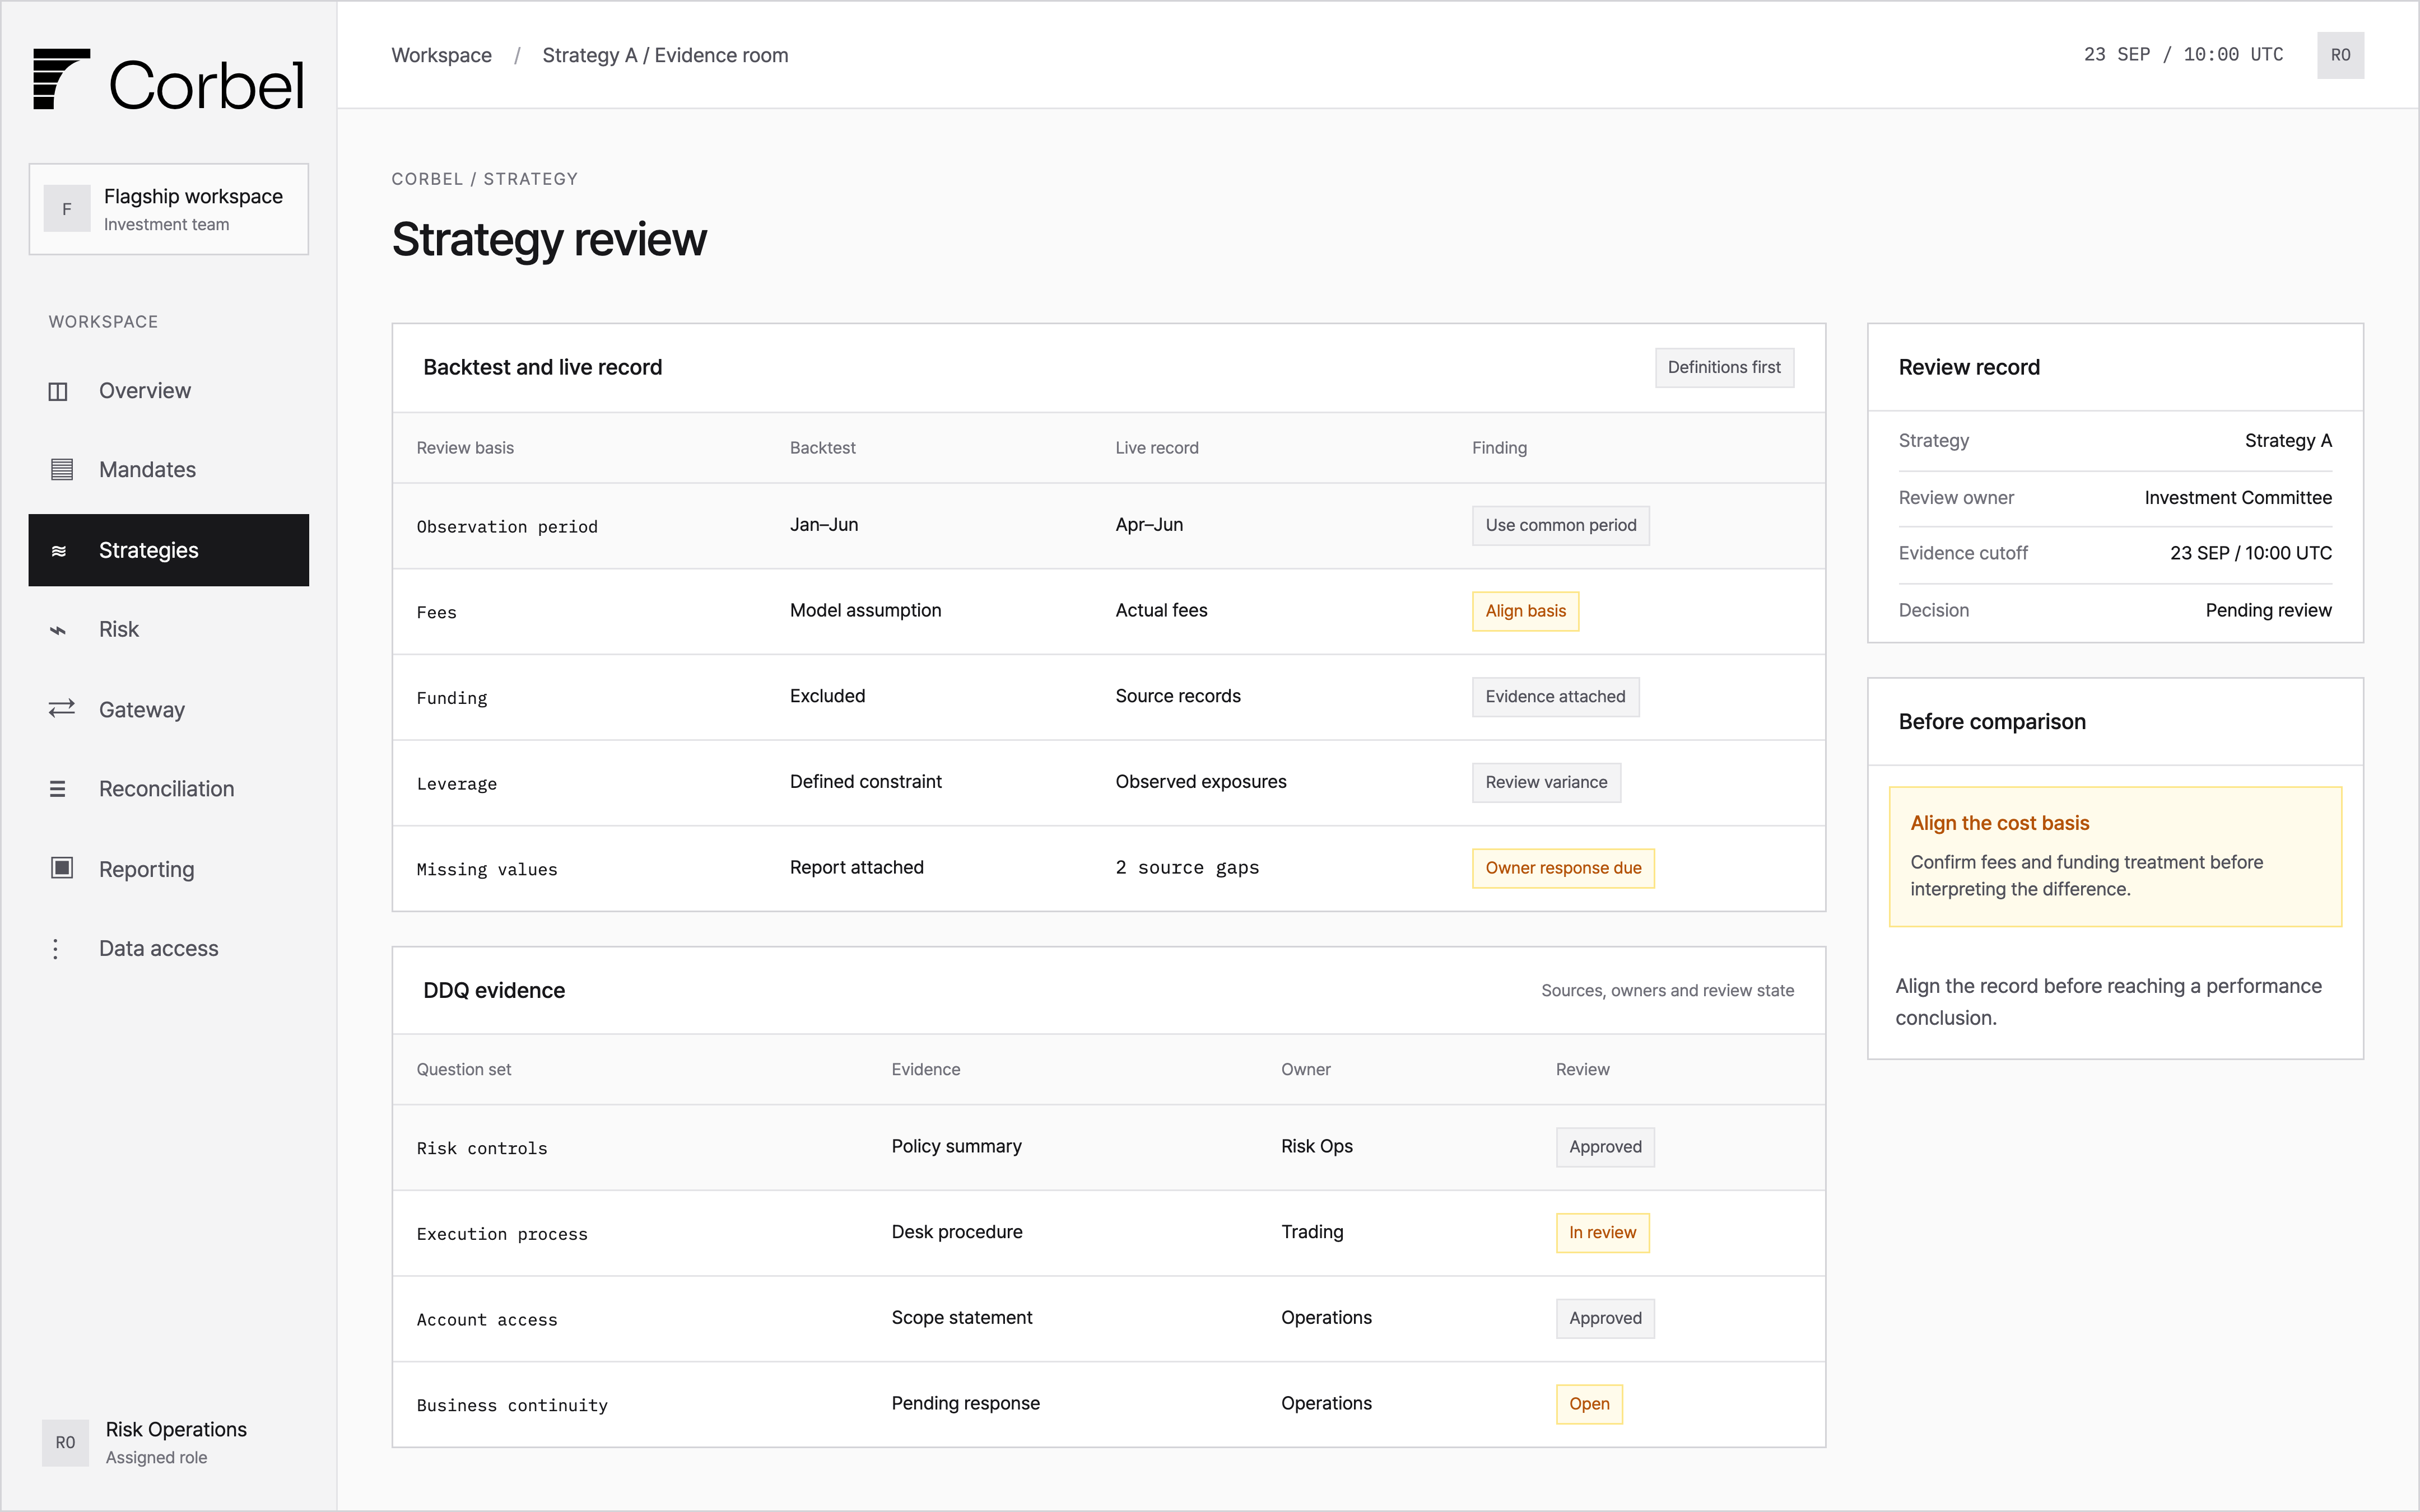This screenshot has width=2420, height=1512.
Task: Open the Risk pulse icon
Action: pyautogui.click(x=58, y=630)
